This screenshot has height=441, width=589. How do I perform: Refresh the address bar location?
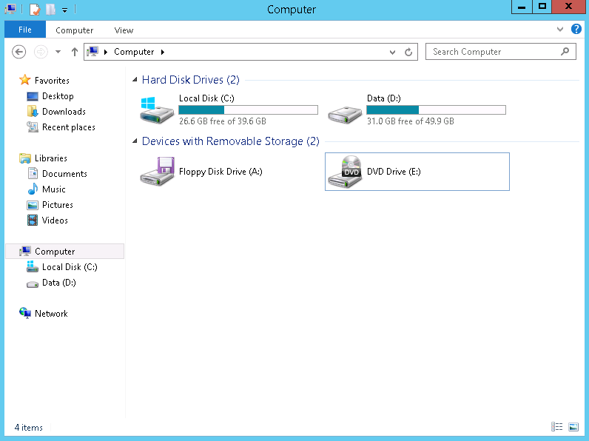coord(408,52)
